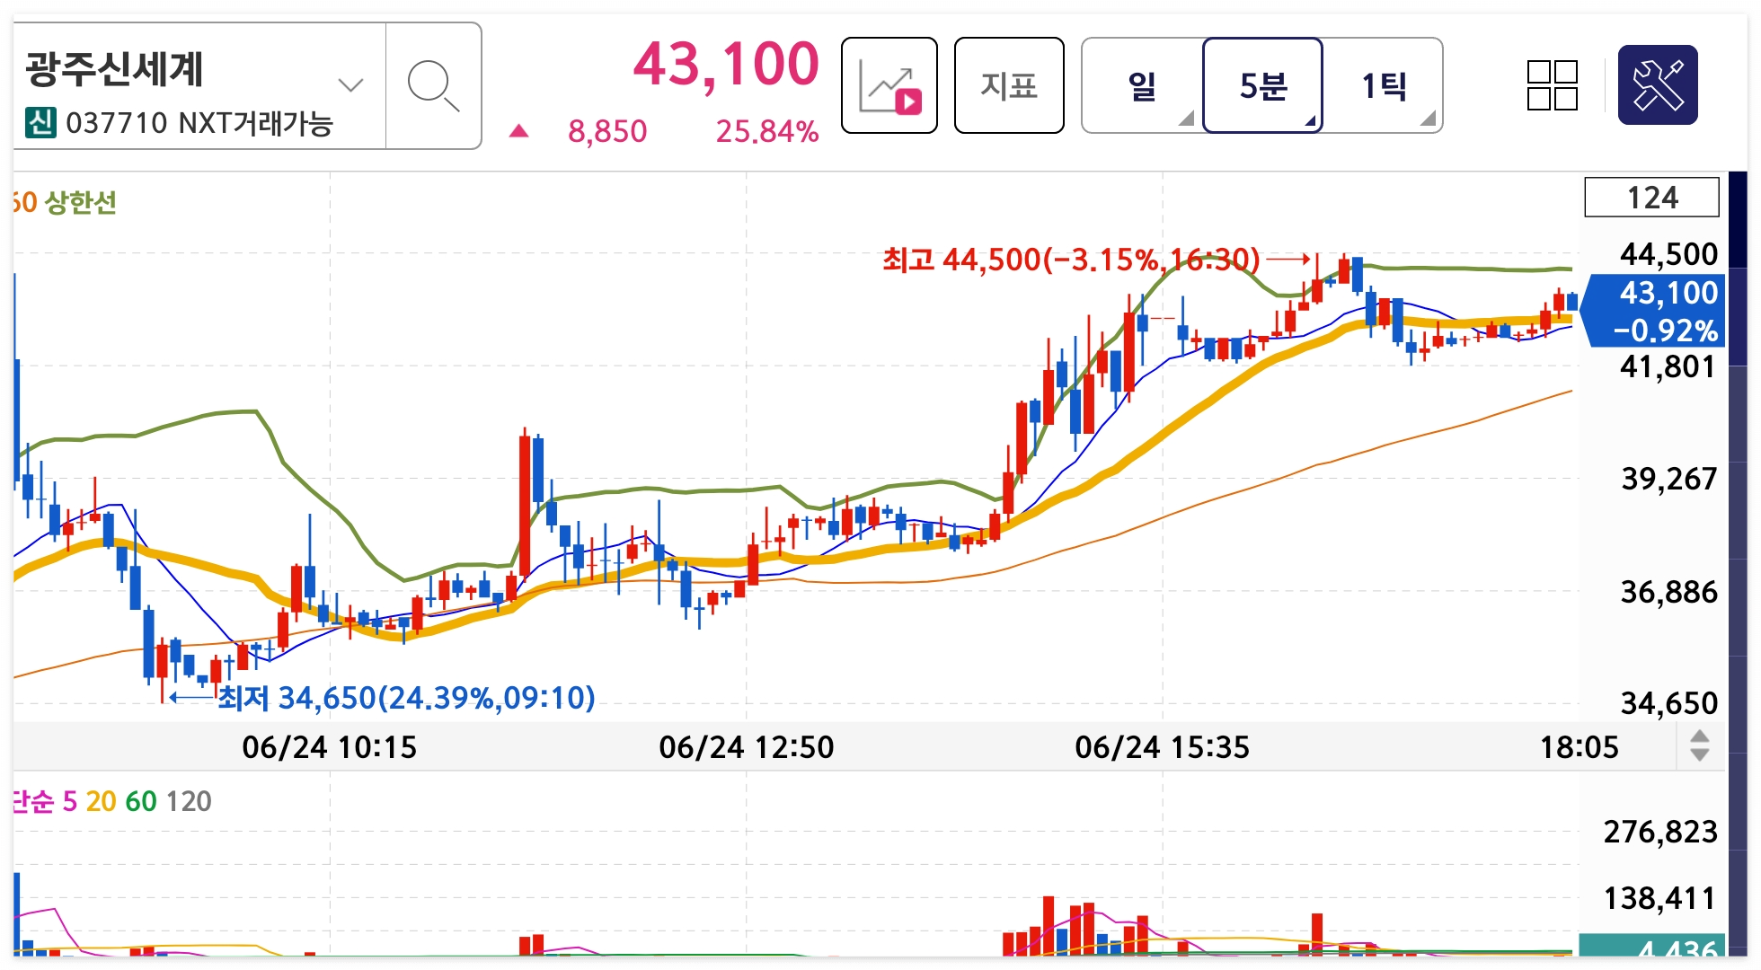The image size is (1761, 970).
Task: Click the 20 period MA legend
Action: (101, 801)
